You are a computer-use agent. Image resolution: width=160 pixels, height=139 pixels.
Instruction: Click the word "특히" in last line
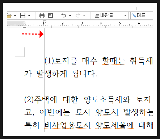coord(32,125)
